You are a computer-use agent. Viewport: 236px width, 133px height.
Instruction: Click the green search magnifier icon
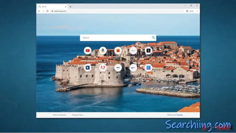[153, 37]
